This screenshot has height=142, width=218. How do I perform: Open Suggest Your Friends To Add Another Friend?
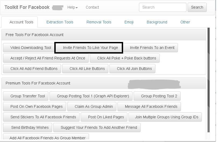97,127
